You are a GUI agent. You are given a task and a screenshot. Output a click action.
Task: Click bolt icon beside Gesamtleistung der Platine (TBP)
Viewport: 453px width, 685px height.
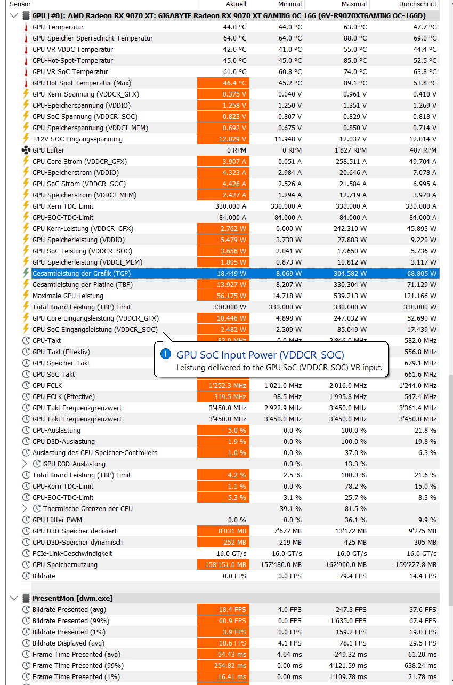tap(26, 284)
